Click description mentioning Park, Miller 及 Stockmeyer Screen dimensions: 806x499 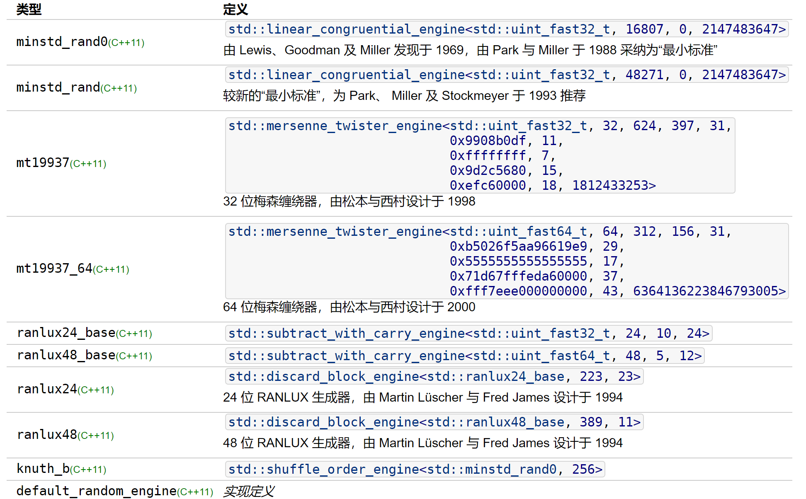(404, 96)
